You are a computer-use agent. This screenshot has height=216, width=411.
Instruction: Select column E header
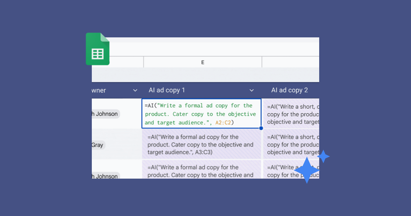203,62
